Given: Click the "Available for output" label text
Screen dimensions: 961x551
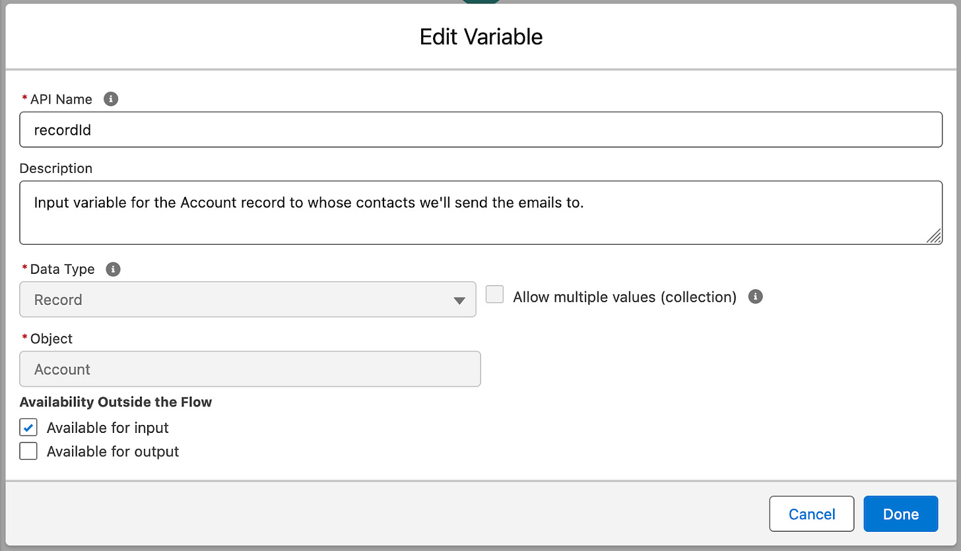Looking at the screenshot, I should tap(113, 452).
